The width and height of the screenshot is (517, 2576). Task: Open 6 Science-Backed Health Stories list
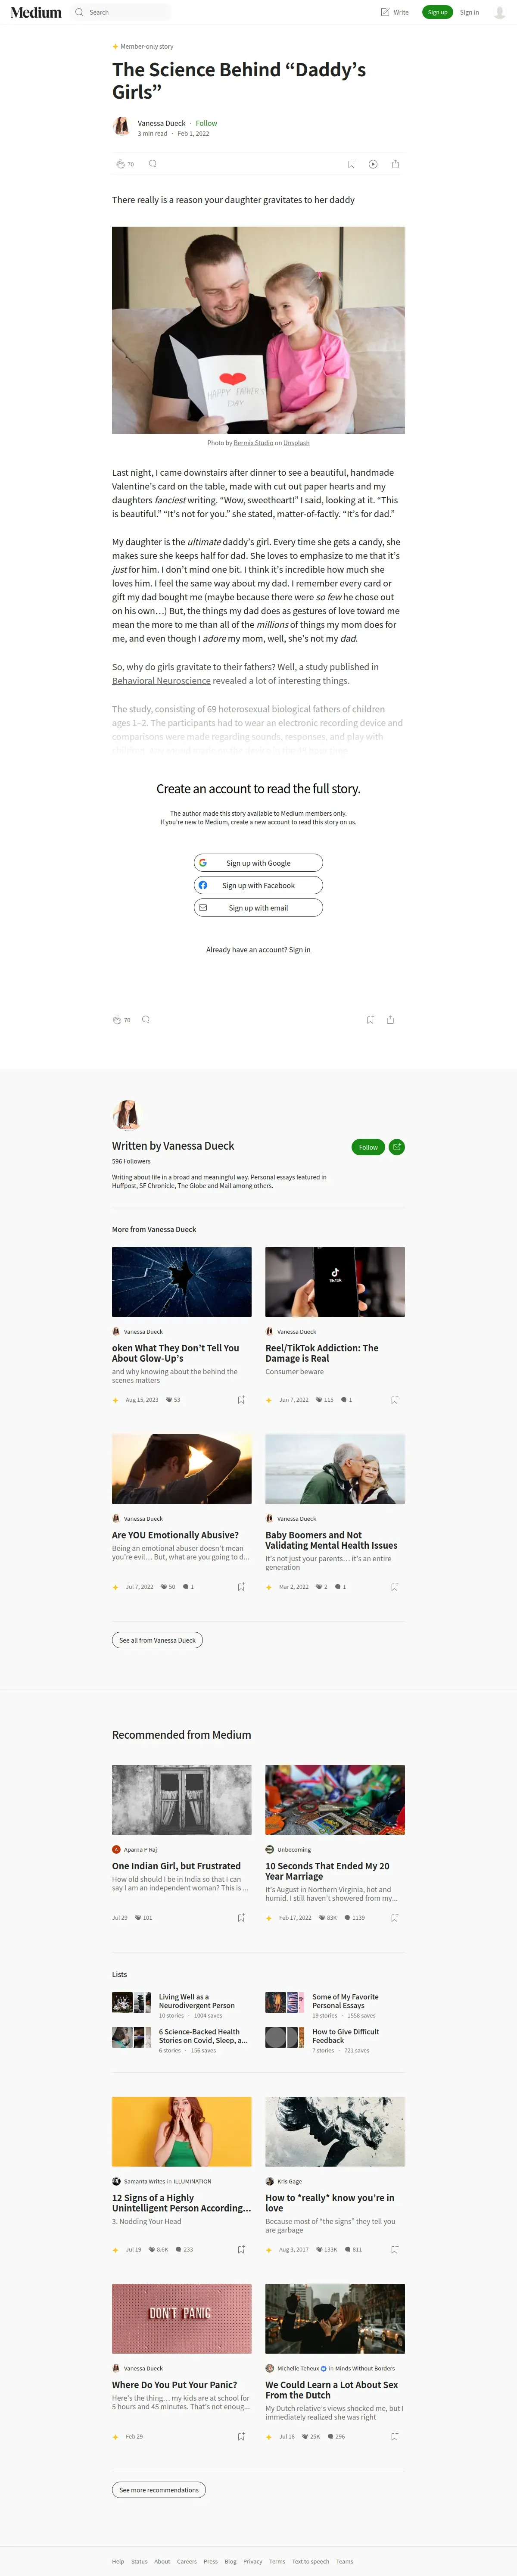coord(203,2036)
